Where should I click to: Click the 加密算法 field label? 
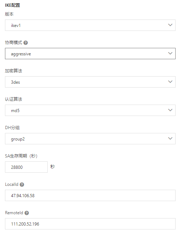pos(14,71)
